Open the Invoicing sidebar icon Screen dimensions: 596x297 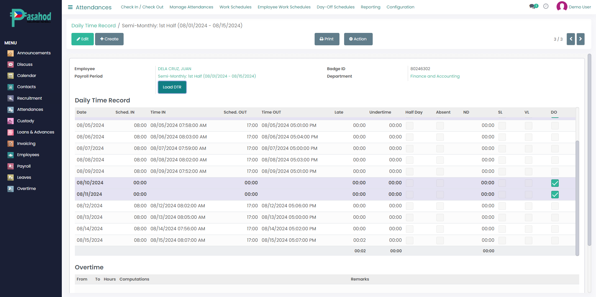pyautogui.click(x=11, y=144)
